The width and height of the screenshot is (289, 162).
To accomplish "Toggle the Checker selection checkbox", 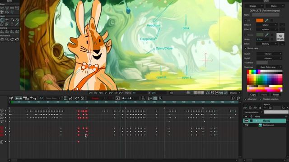I will (x=261, y=99).
